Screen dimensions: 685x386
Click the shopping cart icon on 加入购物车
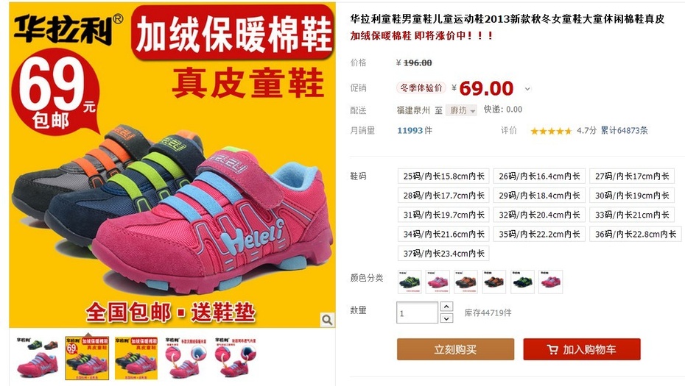pyautogui.click(x=552, y=350)
